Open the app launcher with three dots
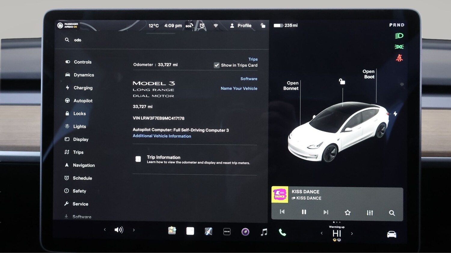Screen dimensions: 451x253 point(227,231)
